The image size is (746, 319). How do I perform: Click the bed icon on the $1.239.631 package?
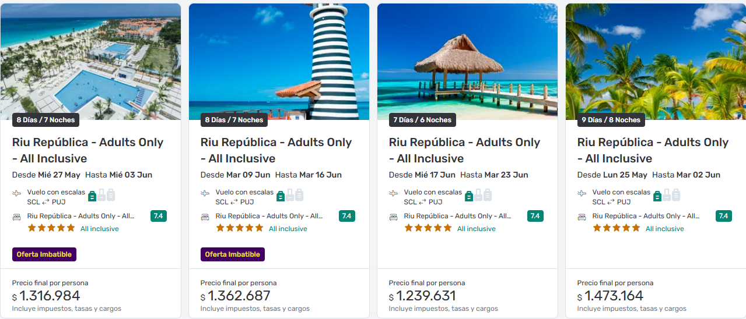[393, 217]
